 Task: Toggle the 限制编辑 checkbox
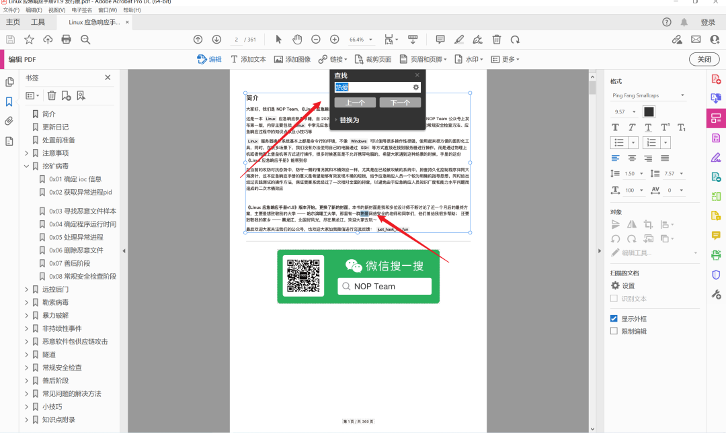tap(614, 331)
